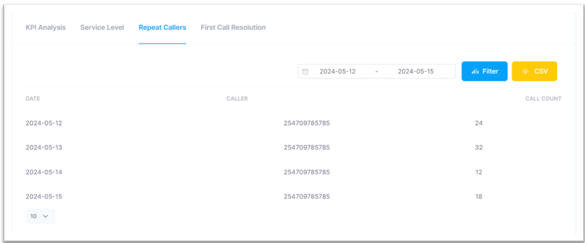Sort by the CALL COUNT column header

click(x=543, y=99)
